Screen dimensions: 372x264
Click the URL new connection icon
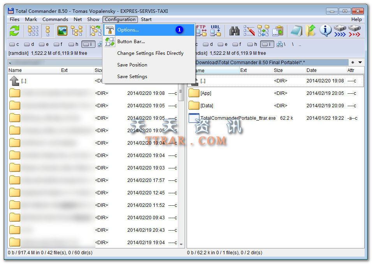(215, 31)
